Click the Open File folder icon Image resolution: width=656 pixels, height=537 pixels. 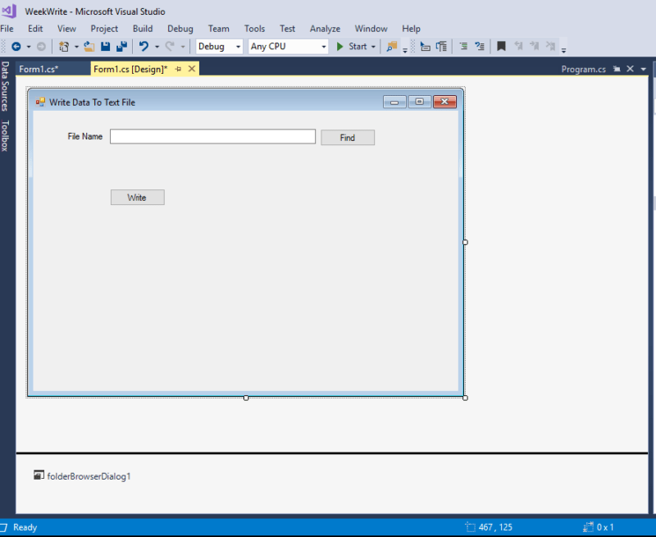89,47
